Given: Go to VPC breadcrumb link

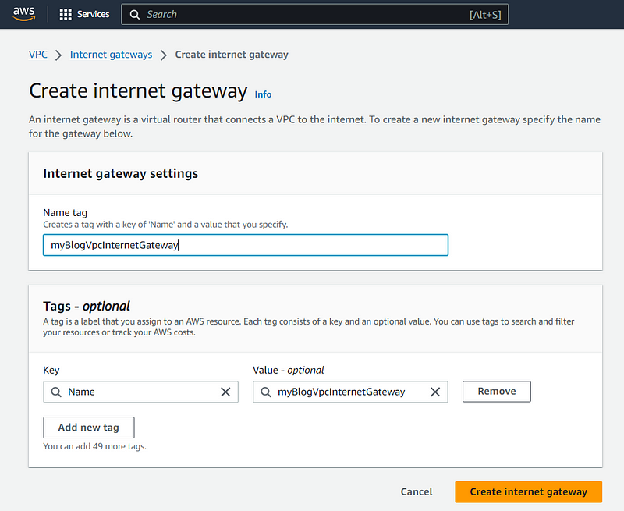Looking at the screenshot, I should point(37,55).
